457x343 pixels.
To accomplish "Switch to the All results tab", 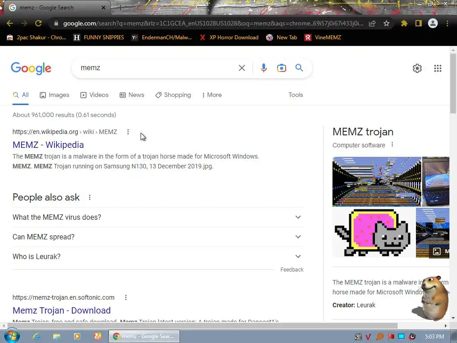I will point(21,95).
